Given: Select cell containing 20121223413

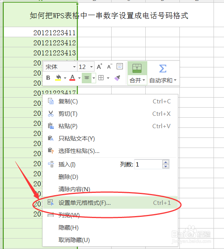Looking at the screenshot, I should (x=41, y=52).
